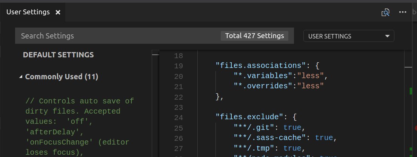The image size is (417, 157).
Task: Click the "**/.tmp" entry on line 27
Action: pyautogui.click(x=254, y=148)
